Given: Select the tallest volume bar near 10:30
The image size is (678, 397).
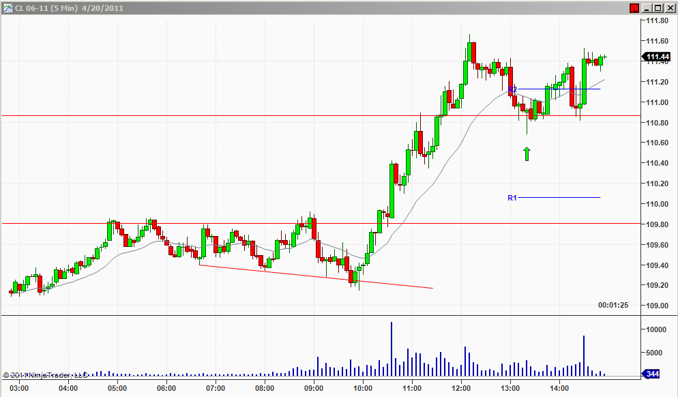Looking at the screenshot, I should pyautogui.click(x=392, y=349).
